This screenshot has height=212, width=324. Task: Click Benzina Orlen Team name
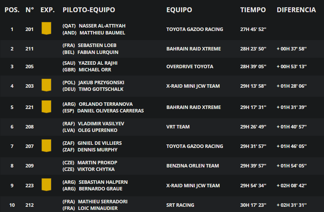point(193,166)
